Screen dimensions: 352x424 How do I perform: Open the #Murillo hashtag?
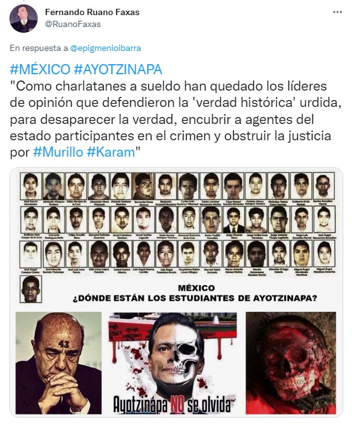(x=58, y=152)
